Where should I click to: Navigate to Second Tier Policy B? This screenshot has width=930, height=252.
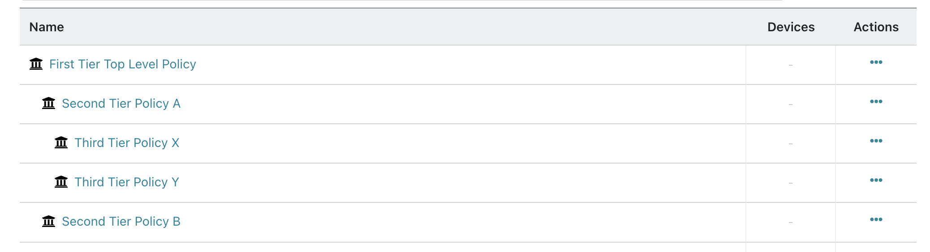[121, 222]
